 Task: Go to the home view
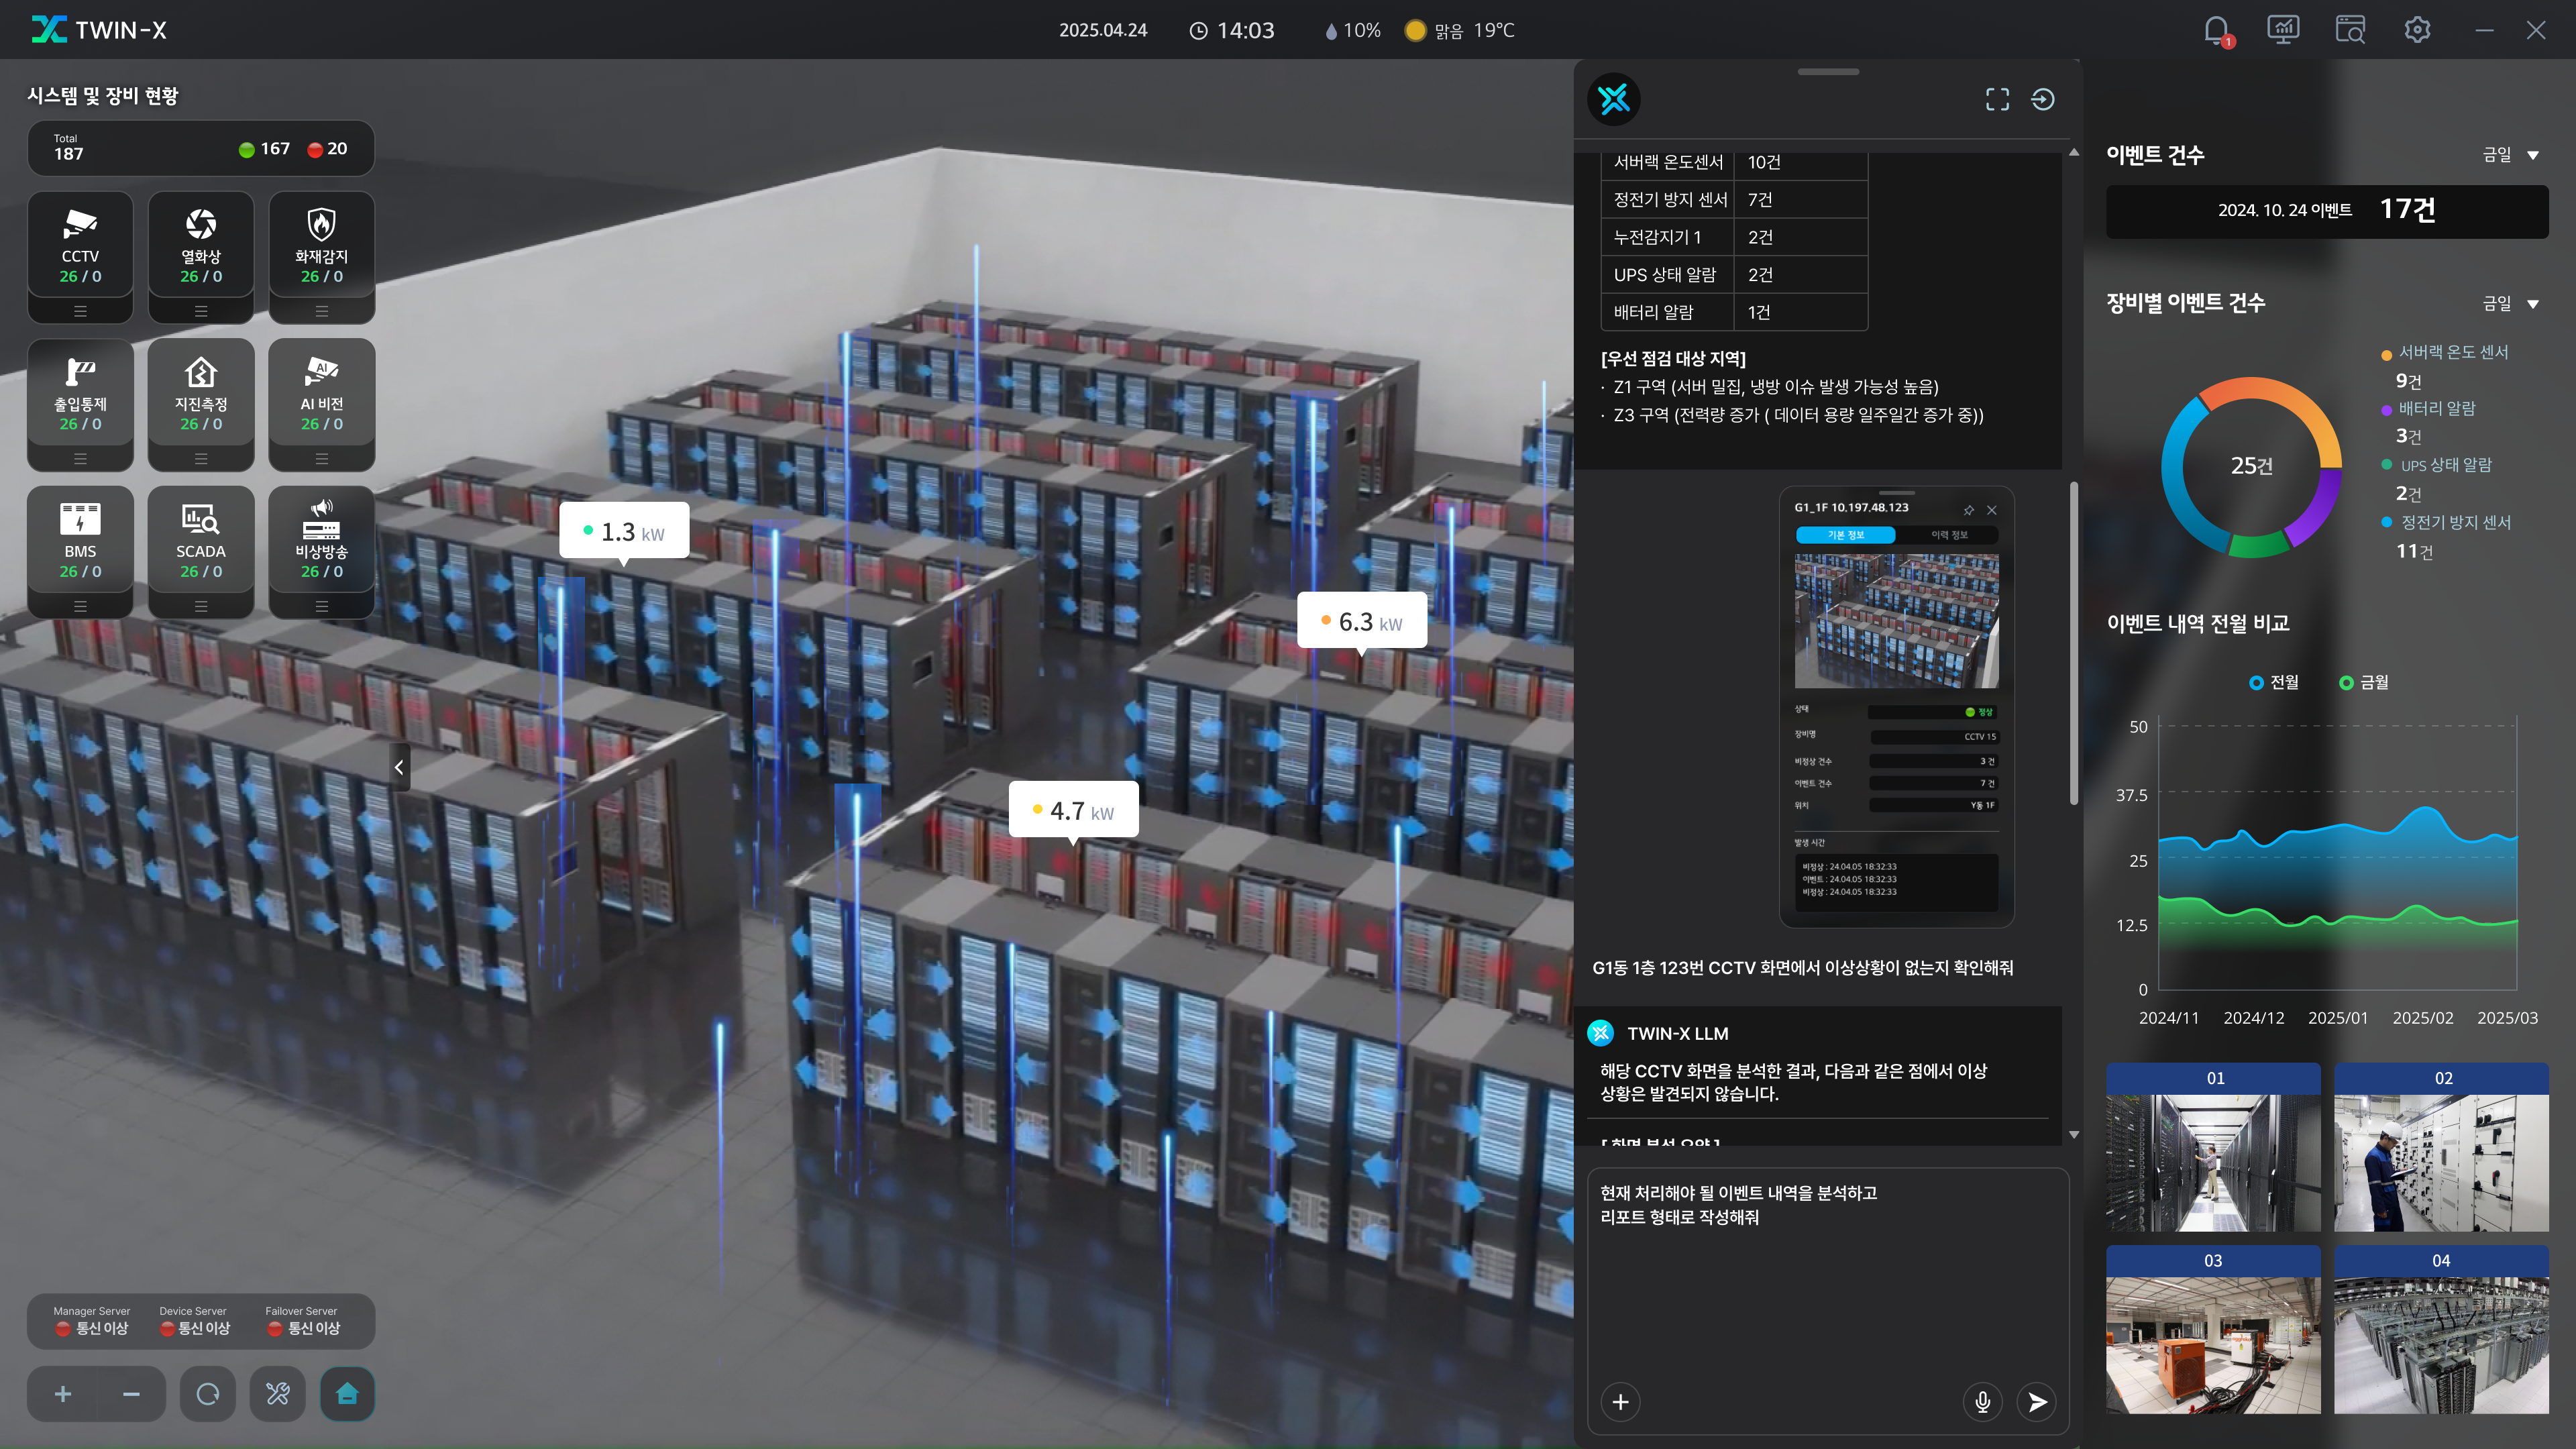pos(347,1394)
